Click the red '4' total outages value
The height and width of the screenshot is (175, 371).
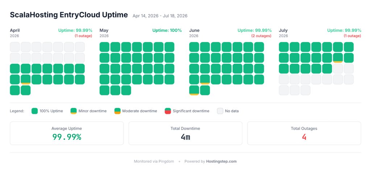304,137
